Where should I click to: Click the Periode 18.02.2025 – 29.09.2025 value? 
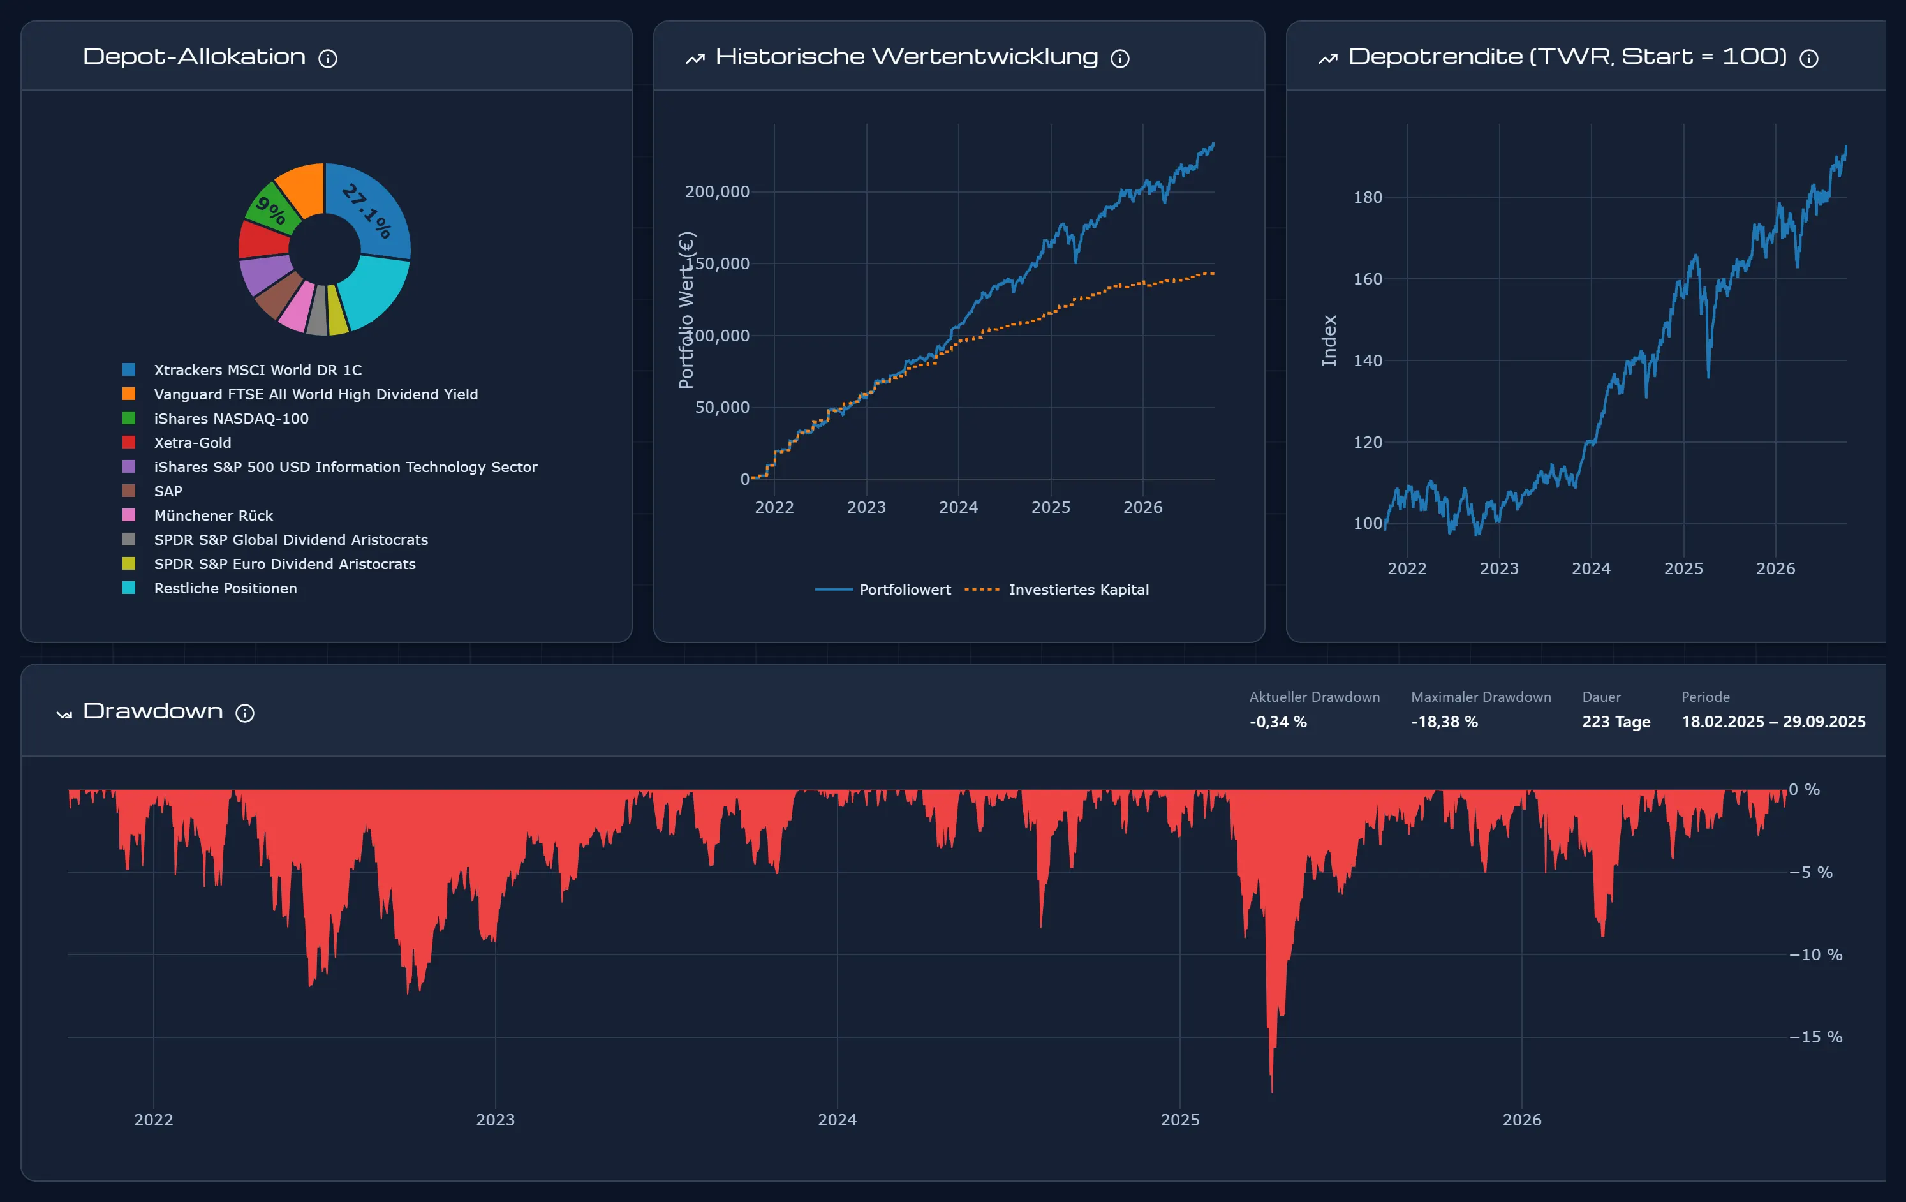click(x=1774, y=722)
